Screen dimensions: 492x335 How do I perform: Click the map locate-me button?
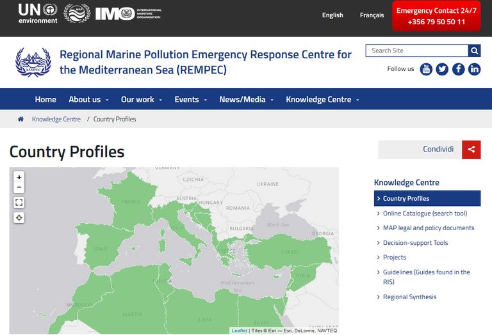(x=19, y=218)
